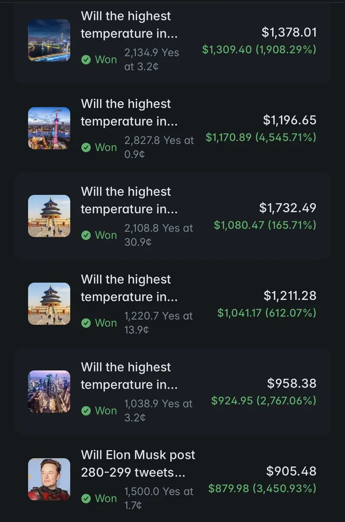This screenshot has width=345, height=522.
Task: Click the Won checkmark next to 2,108.8 Yes
Action: point(86,235)
